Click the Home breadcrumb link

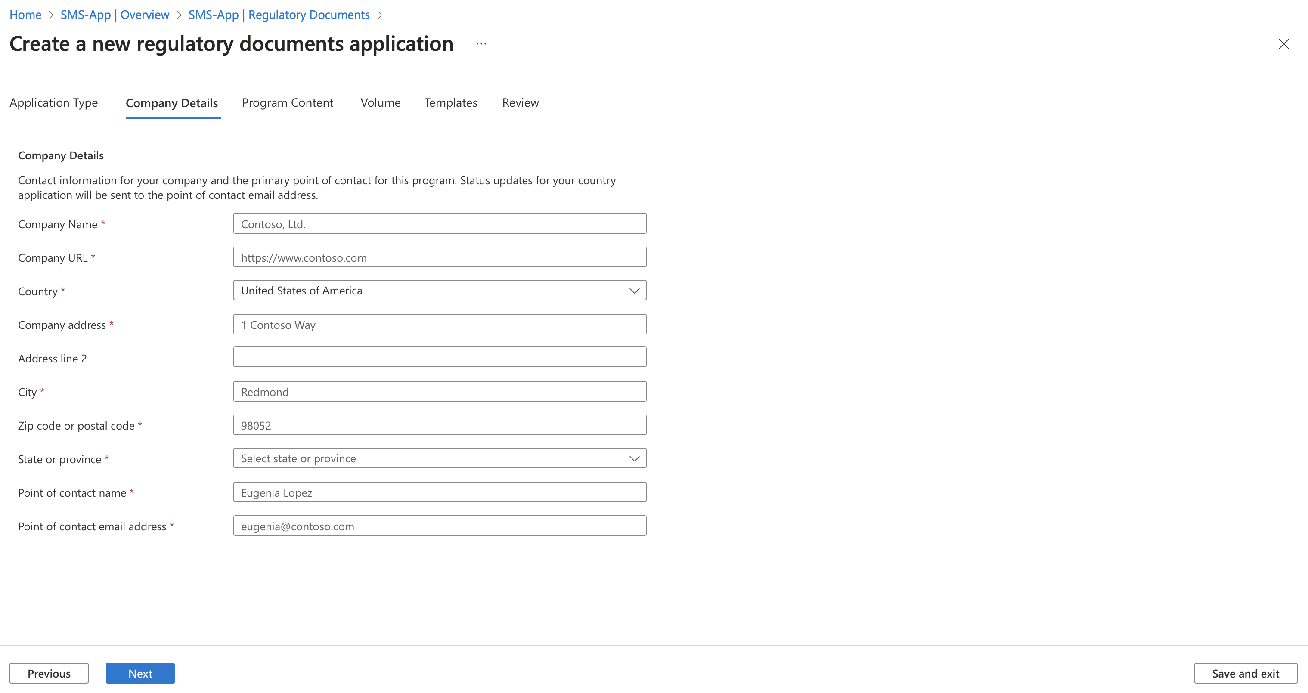coord(25,15)
